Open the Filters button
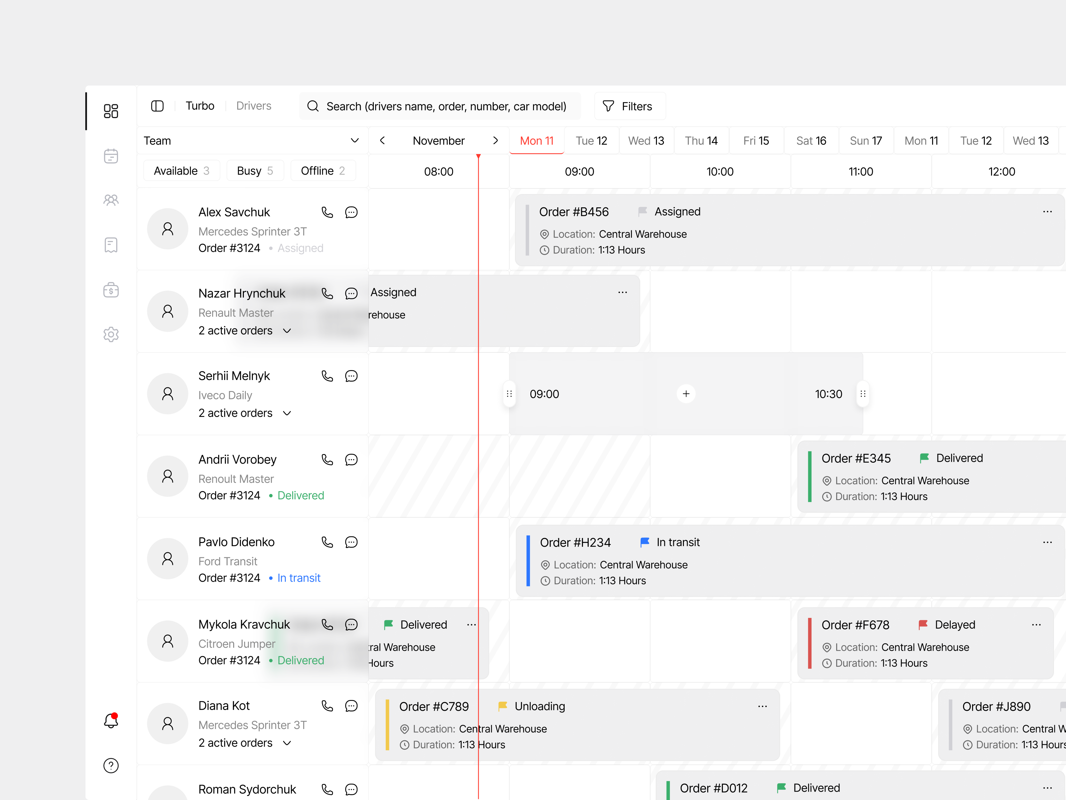Viewport: 1066px width, 800px height. pos(630,106)
